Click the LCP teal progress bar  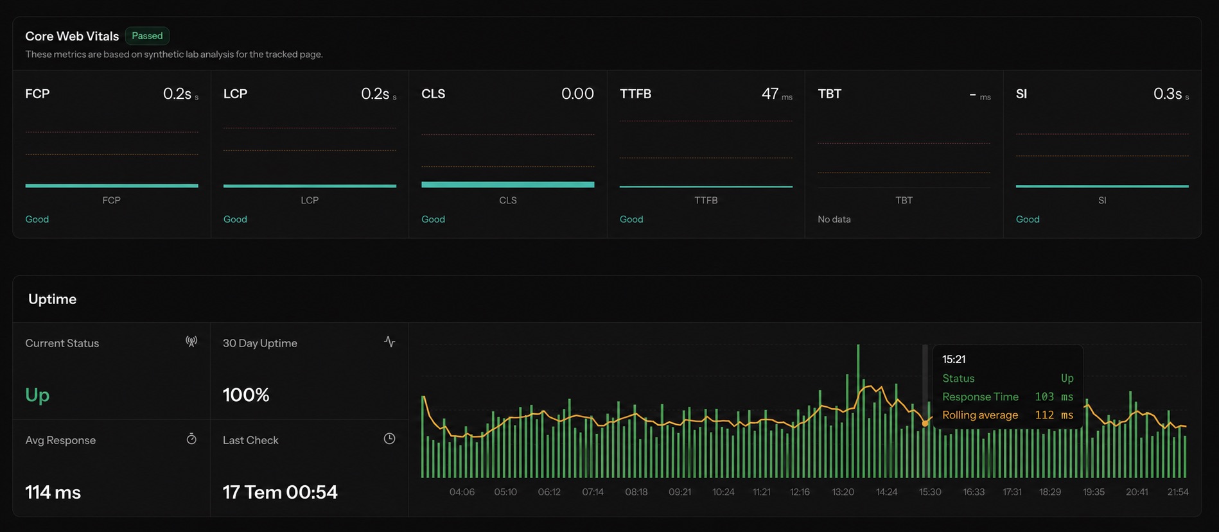(x=310, y=186)
